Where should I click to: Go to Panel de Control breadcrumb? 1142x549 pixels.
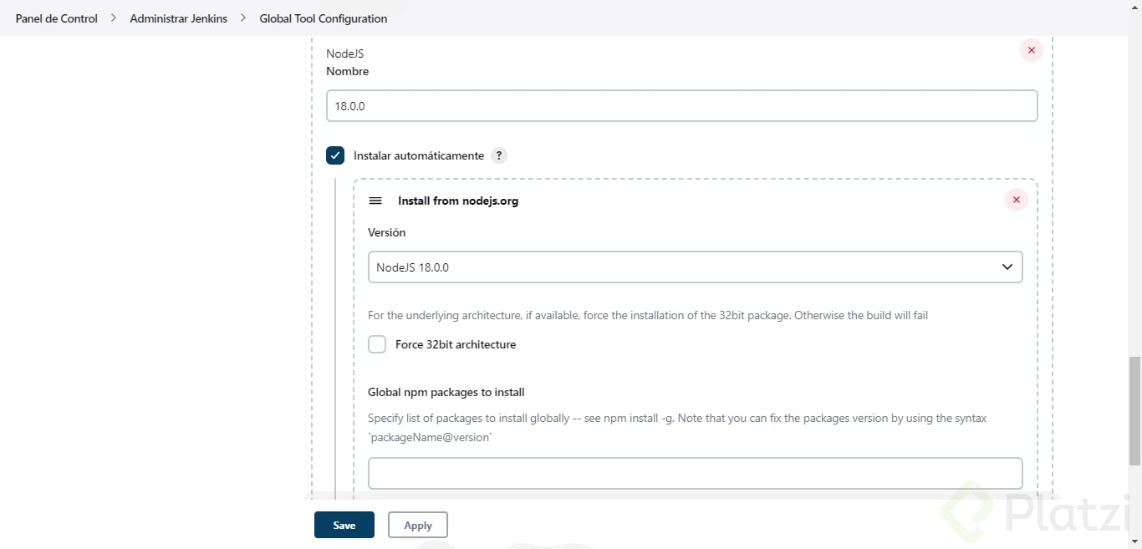(57, 18)
